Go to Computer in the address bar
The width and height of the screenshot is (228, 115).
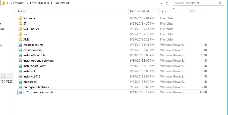(18, 3)
